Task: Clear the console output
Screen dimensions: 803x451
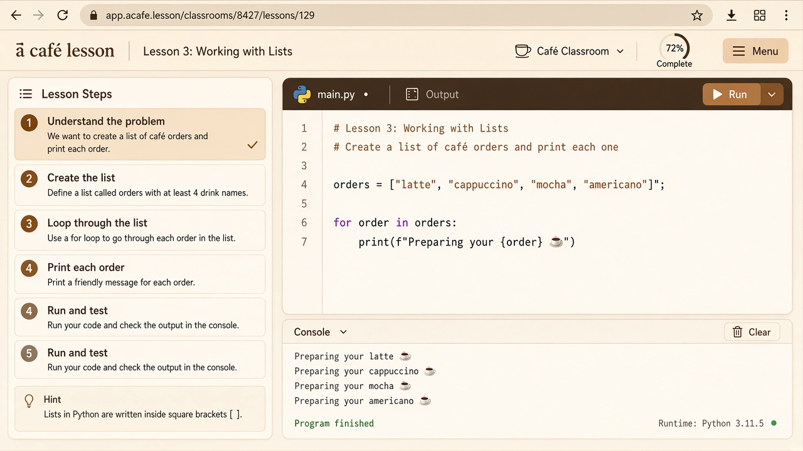Action: [752, 332]
